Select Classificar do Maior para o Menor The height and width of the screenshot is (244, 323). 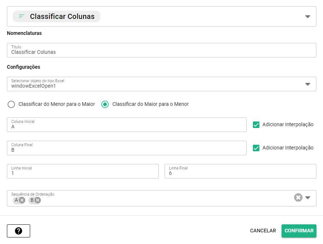coord(105,104)
